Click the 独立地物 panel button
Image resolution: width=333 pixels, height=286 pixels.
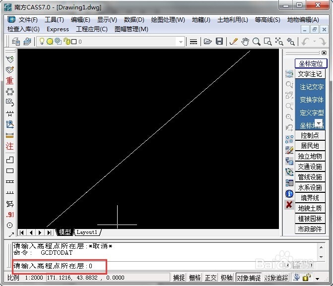point(310,156)
